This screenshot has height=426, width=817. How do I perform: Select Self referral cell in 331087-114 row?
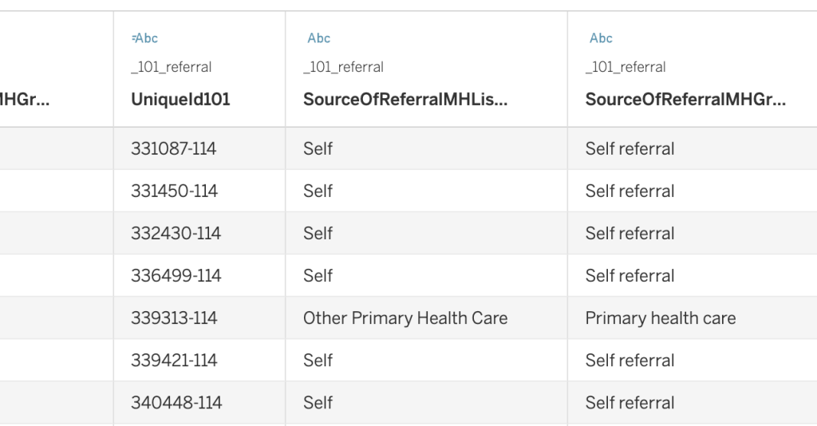click(x=630, y=149)
